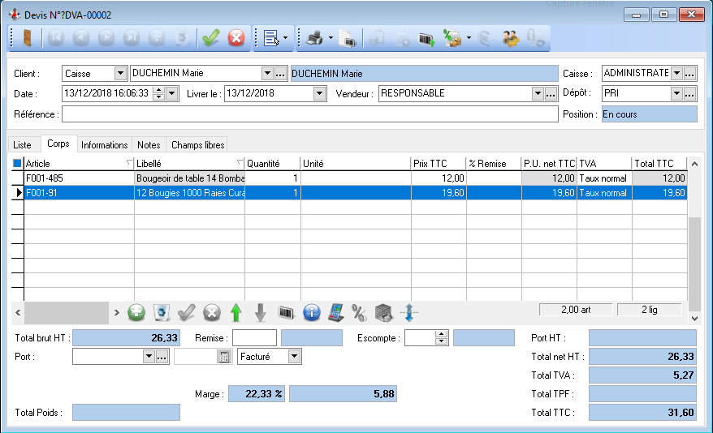Click the percent icon below the grid
The height and width of the screenshot is (433, 713).
click(359, 313)
